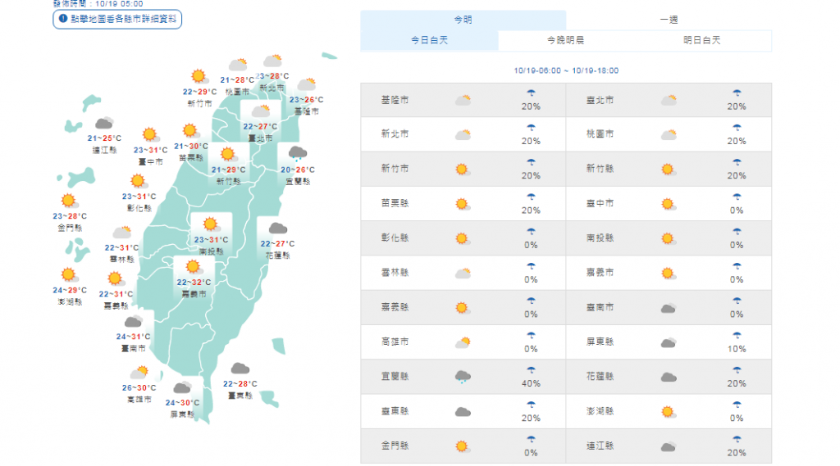Viewport: 840px width, 466px height.
Task: Click the cloud icon in 花蓮縣 table row
Action: click(668, 378)
